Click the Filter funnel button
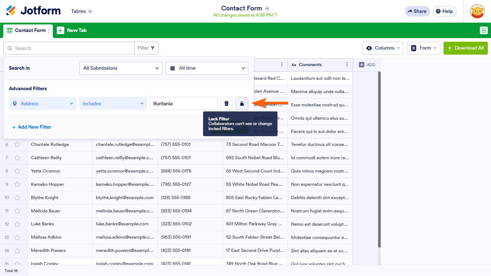Image resolution: width=491 pixels, height=276 pixels. (146, 48)
